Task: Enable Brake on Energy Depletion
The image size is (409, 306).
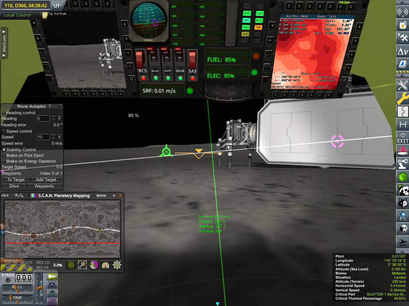Action: click(x=4, y=161)
